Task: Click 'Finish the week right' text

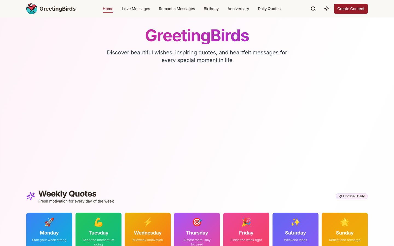Action: [246, 240]
